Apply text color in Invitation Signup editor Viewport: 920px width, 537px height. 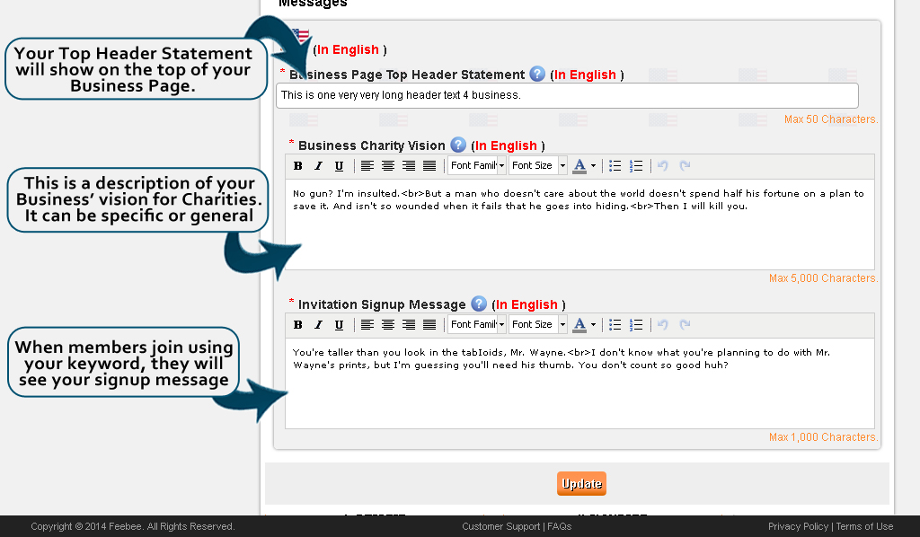click(x=579, y=325)
